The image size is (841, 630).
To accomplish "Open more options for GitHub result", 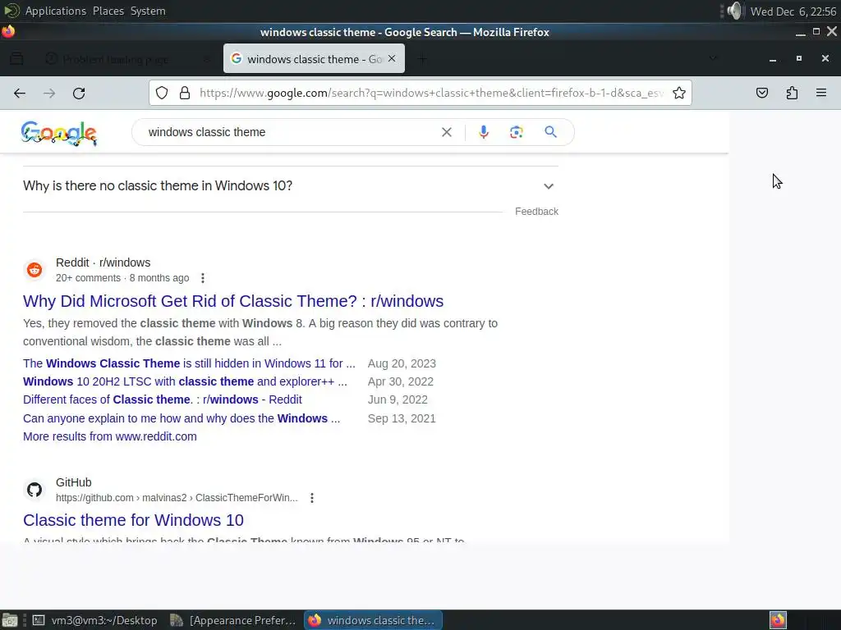I will point(311,498).
